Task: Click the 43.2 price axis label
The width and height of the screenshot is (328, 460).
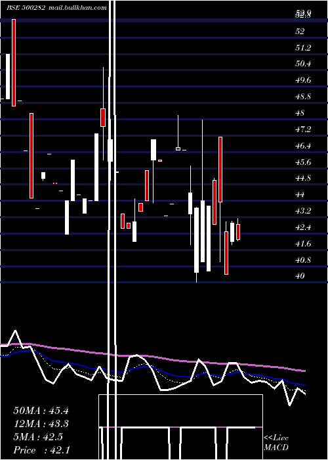Action: (x=303, y=211)
